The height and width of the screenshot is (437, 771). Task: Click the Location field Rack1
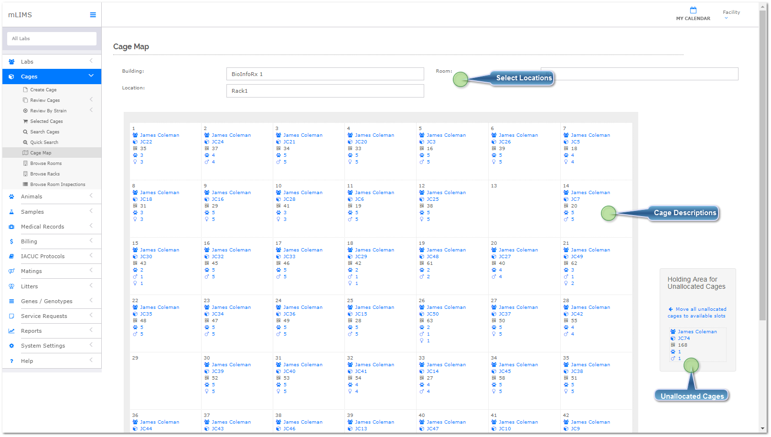(x=325, y=91)
